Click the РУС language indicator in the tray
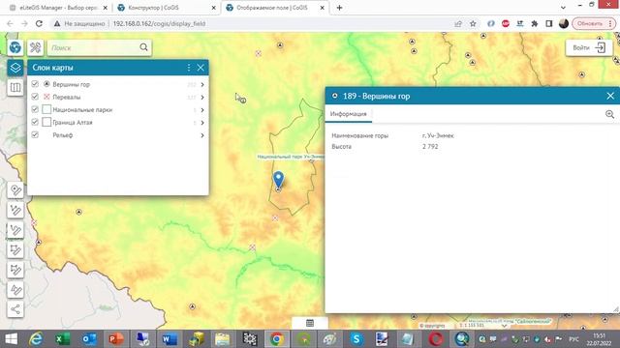Viewport: 620px width, 348px height. click(573, 339)
